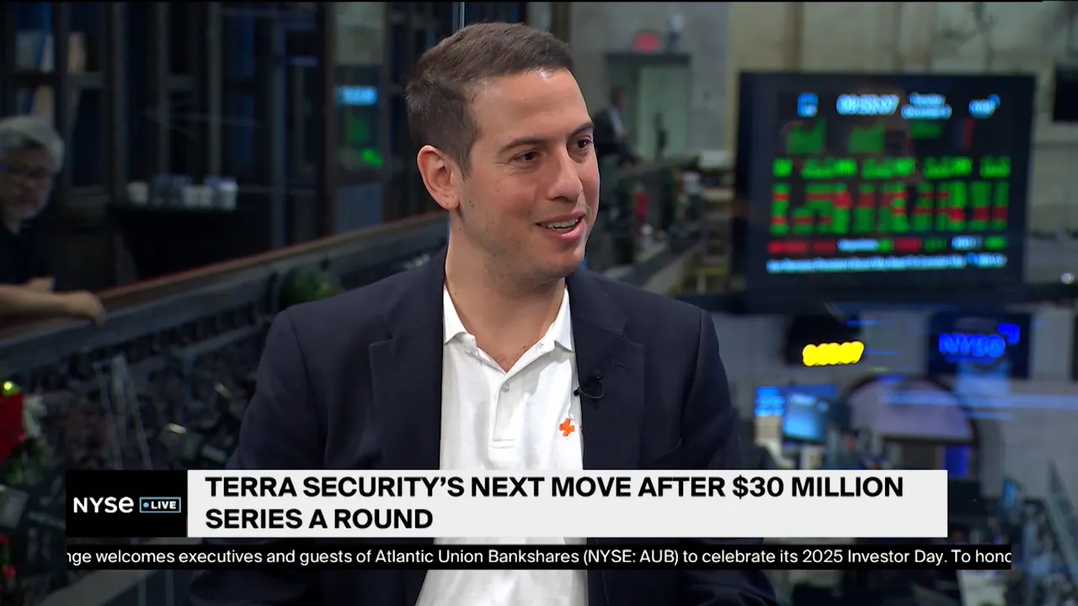Click the yellow lit sign behind guest
Screen dimensions: 1078x606
point(833,353)
